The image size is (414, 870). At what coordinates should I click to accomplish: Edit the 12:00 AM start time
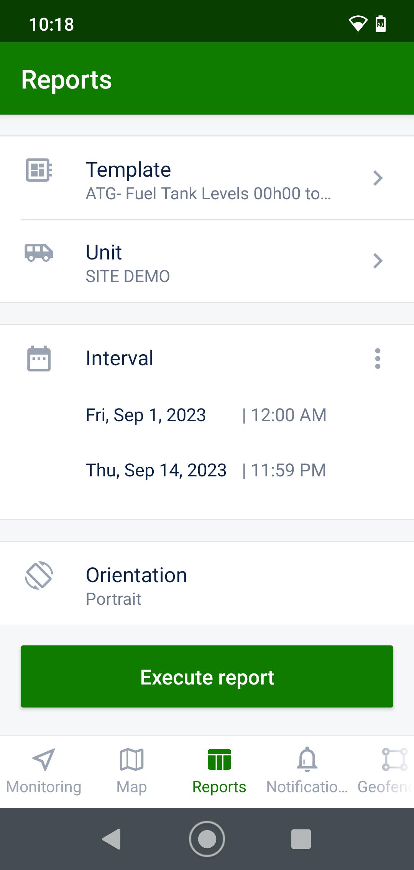(x=289, y=415)
